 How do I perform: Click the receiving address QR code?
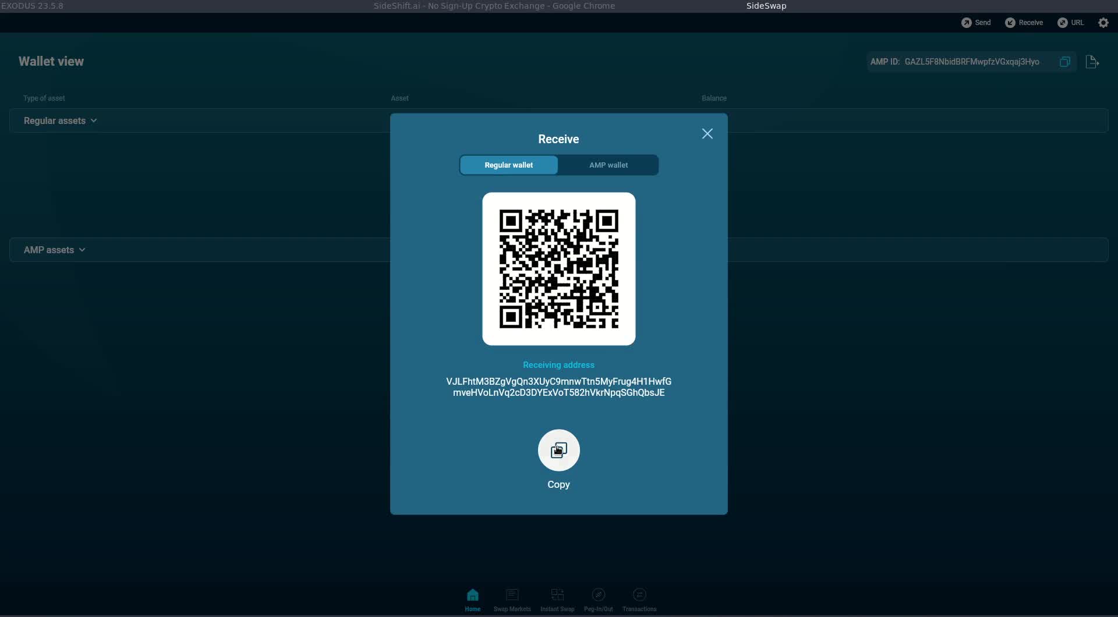[558, 269]
